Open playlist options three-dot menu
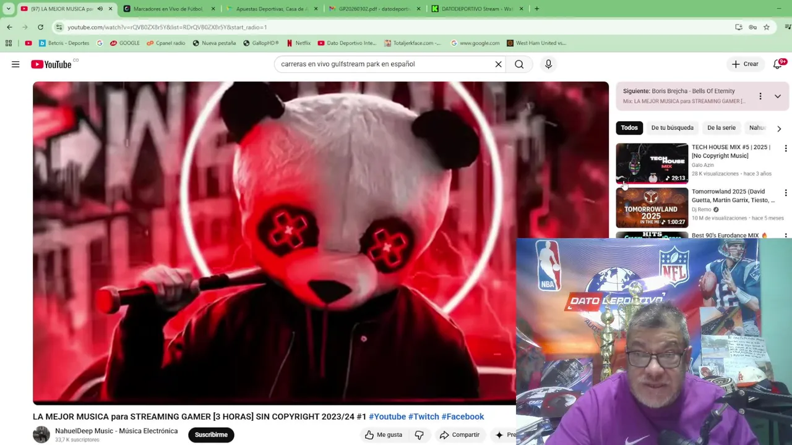Viewport: 792px width, 445px height. click(760, 96)
